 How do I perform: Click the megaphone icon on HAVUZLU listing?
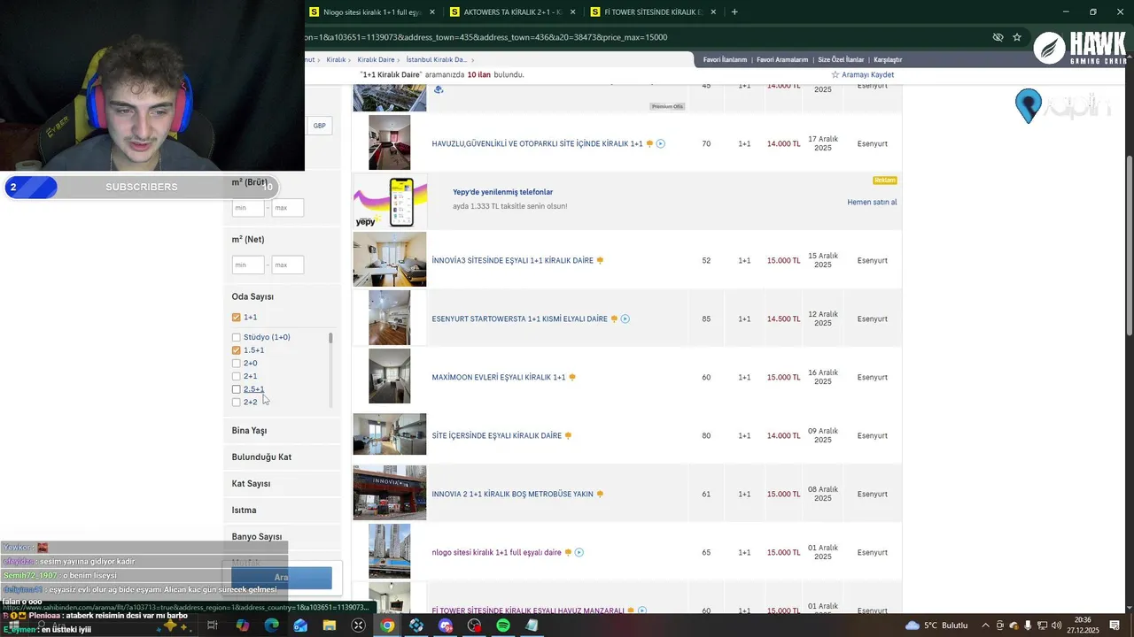[649, 143]
